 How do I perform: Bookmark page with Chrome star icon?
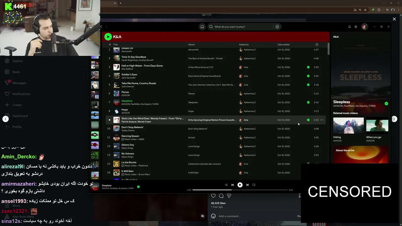[365, 10]
